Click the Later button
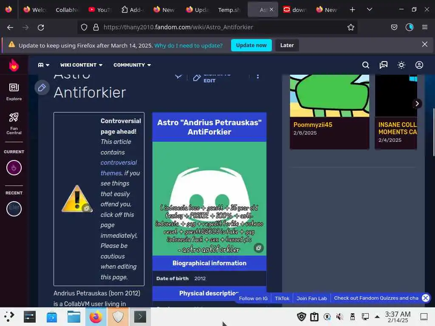The width and height of the screenshot is (435, 326). point(287,45)
